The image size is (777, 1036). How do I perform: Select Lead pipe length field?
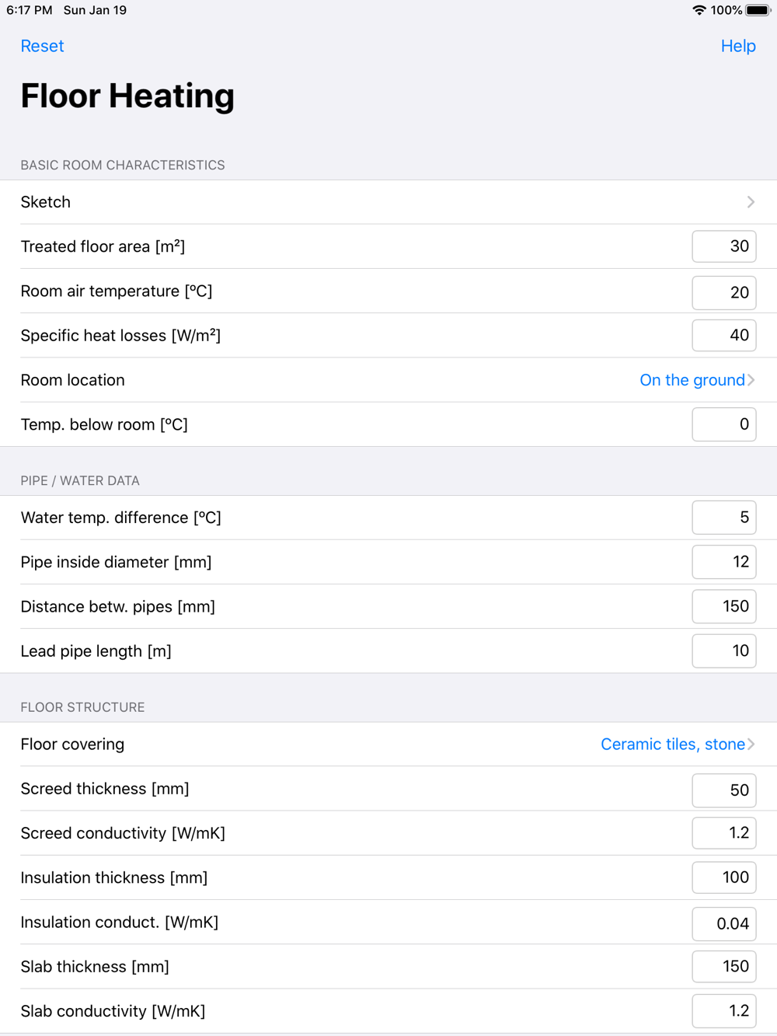click(x=723, y=651)
